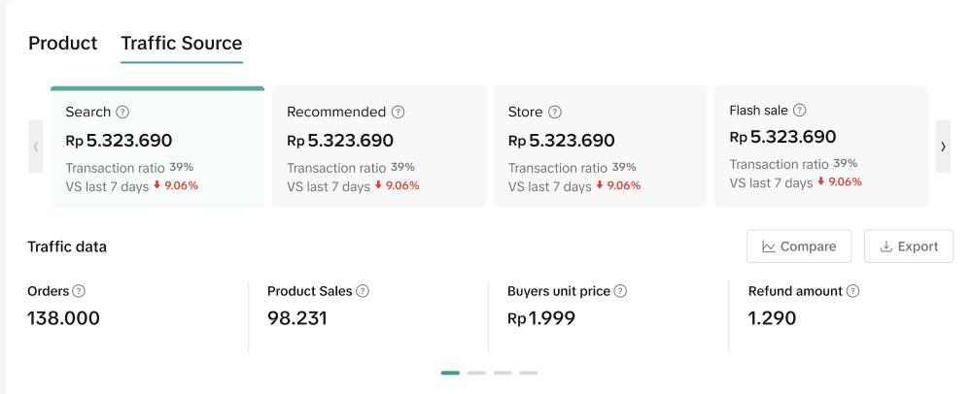Choose the Store traffic source card
972x394 pixels.
pos(600,147)
